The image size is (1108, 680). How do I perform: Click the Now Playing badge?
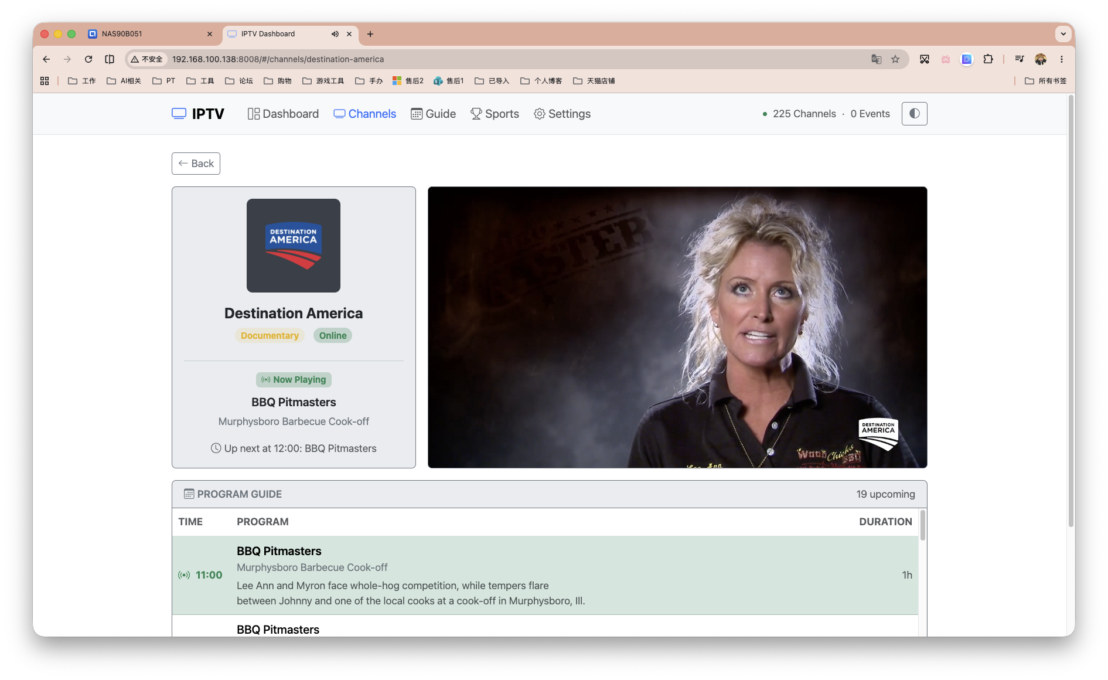click(294, 380)
